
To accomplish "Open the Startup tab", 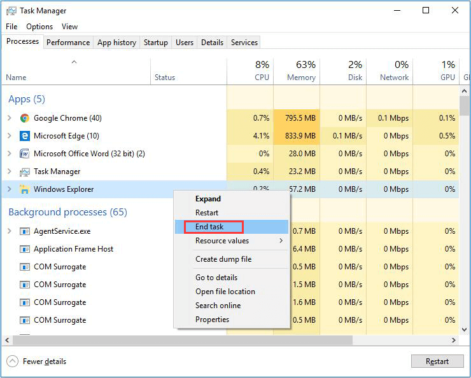I will point(156,43).
